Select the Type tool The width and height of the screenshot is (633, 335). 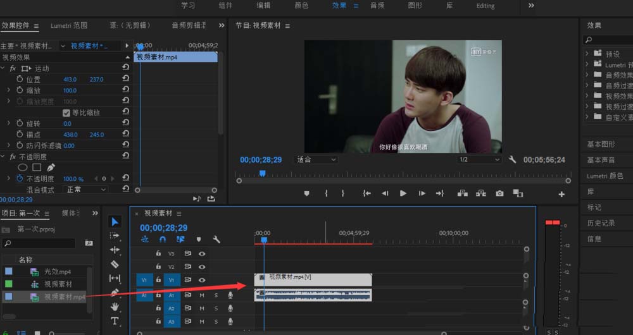click(115, 321)
